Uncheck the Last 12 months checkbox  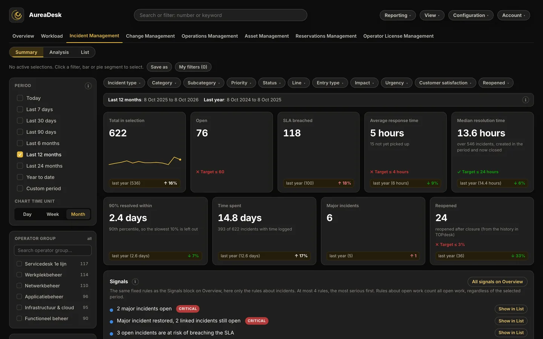coord(20,154)
